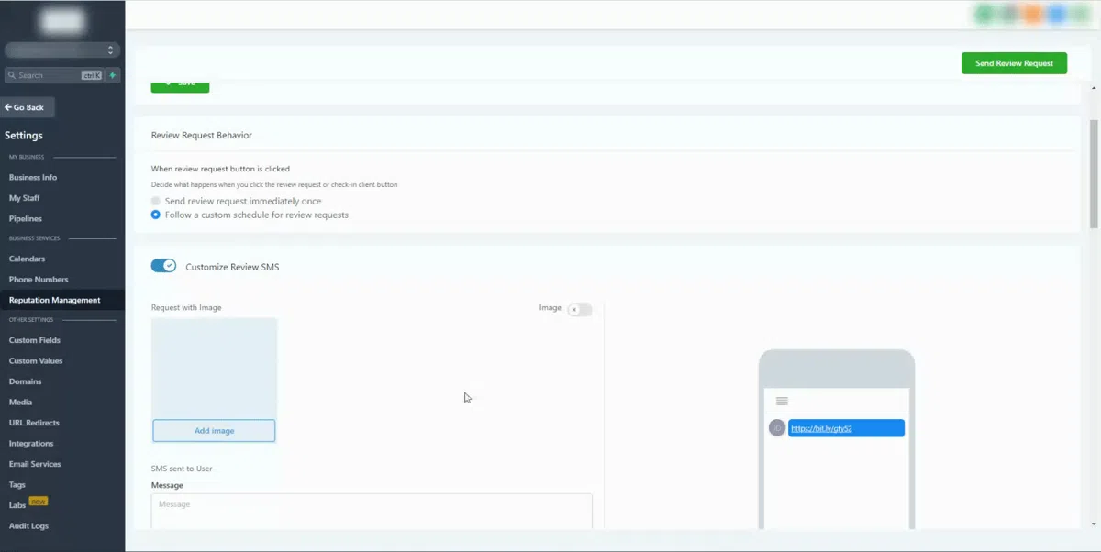
Task: Open My Staff settings
Action: [x=25, y=198]
